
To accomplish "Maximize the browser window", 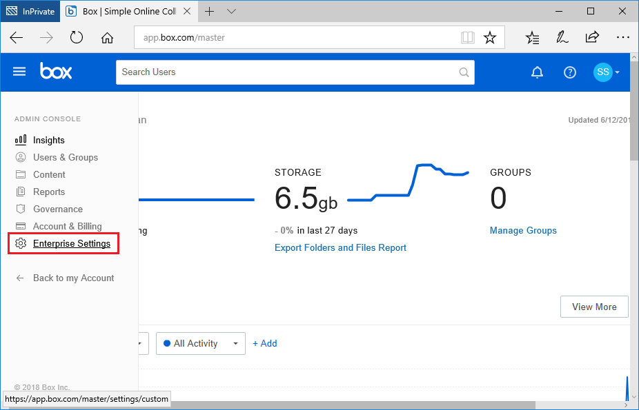I will [591, 12].
